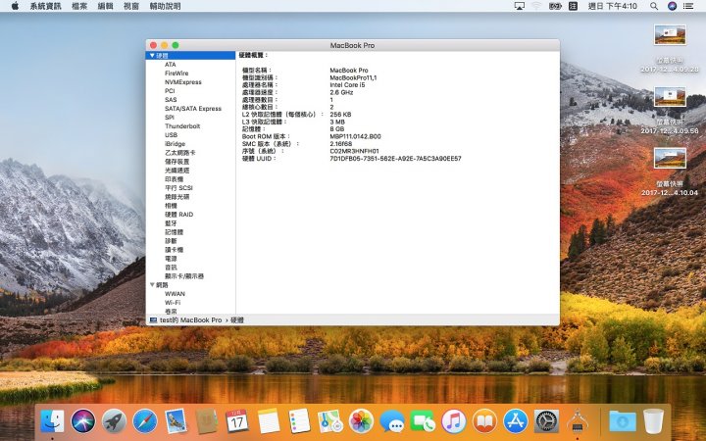The image size is (706, 441).
Task: Select WWAN under 網路
Action: 175,293
